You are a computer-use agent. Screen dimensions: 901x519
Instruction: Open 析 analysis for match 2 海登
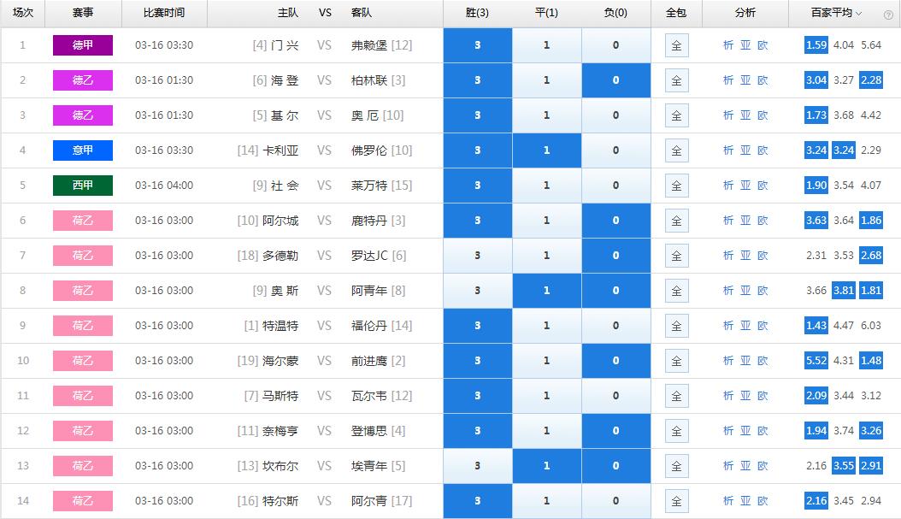[728, 80]
